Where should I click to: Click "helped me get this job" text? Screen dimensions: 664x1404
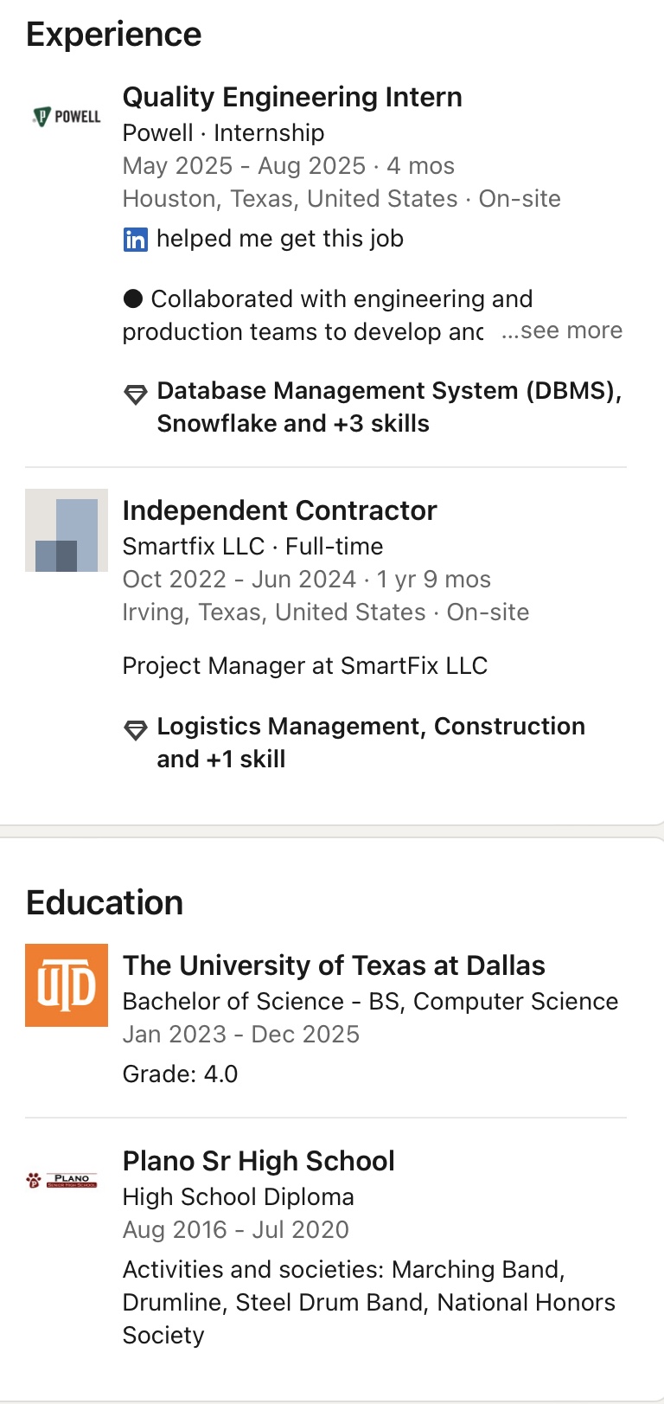pos(280,239)
